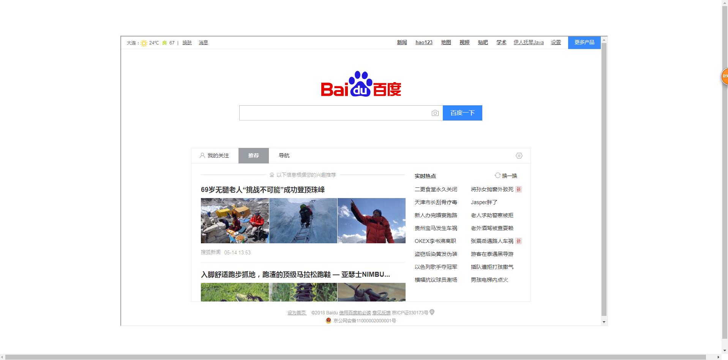Refresh hot topics with 换一换 icon

click(x=497, y=176)
